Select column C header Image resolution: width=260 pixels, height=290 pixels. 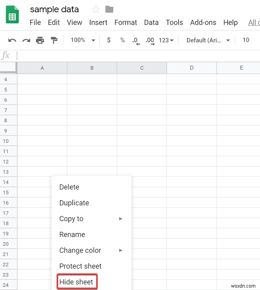pos(142,68)
